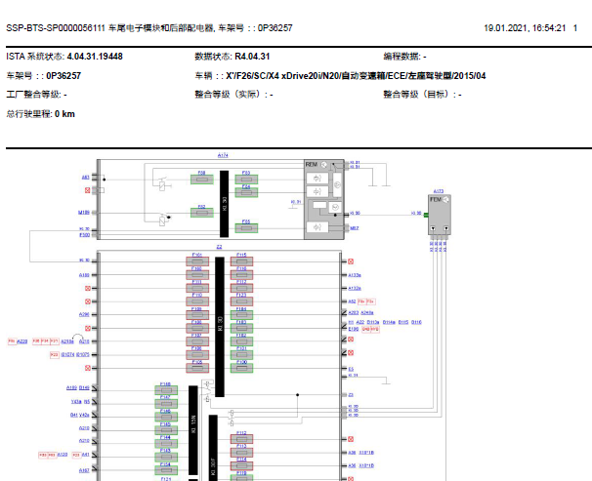This screenshot has width=592, height=481.
Task: Open the F500 fuse link
Action: coord(85,235)
